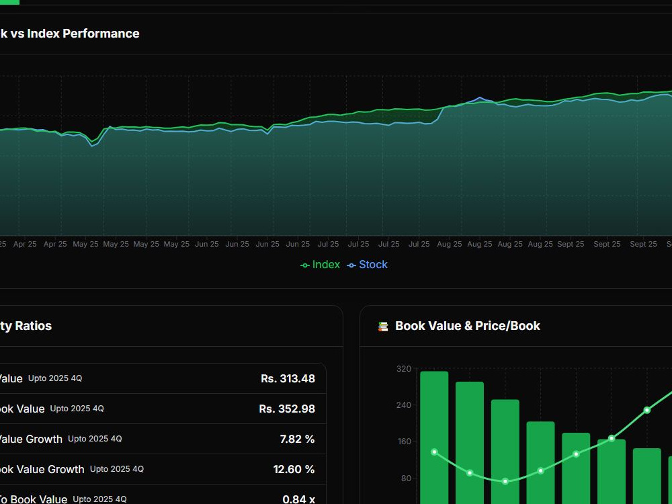
Task: Select the Rs. 352.98 value
Action: (287, 409)
